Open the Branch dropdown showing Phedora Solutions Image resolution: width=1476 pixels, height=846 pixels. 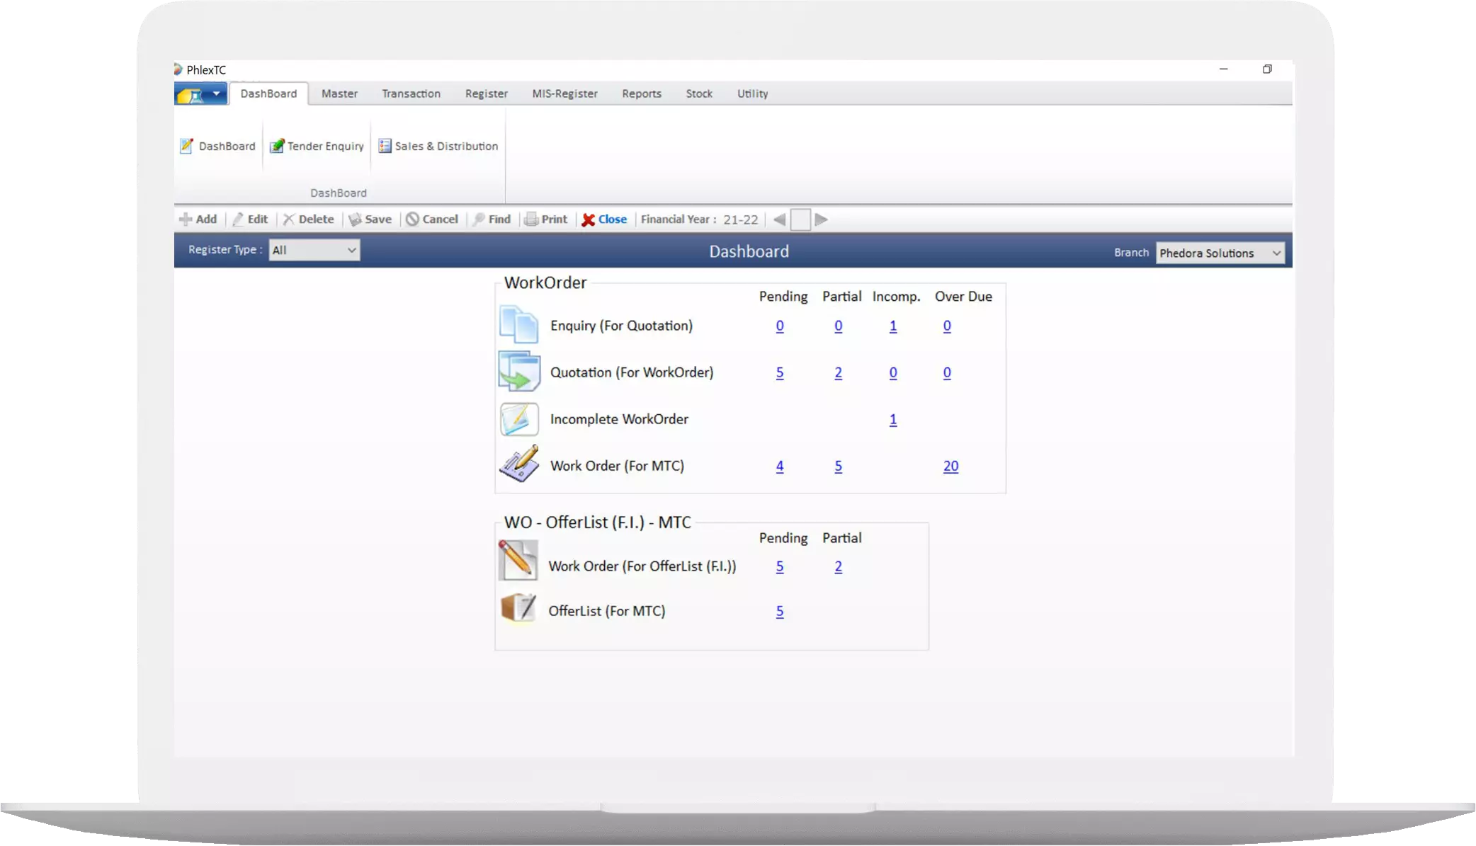pos(1276,253)
